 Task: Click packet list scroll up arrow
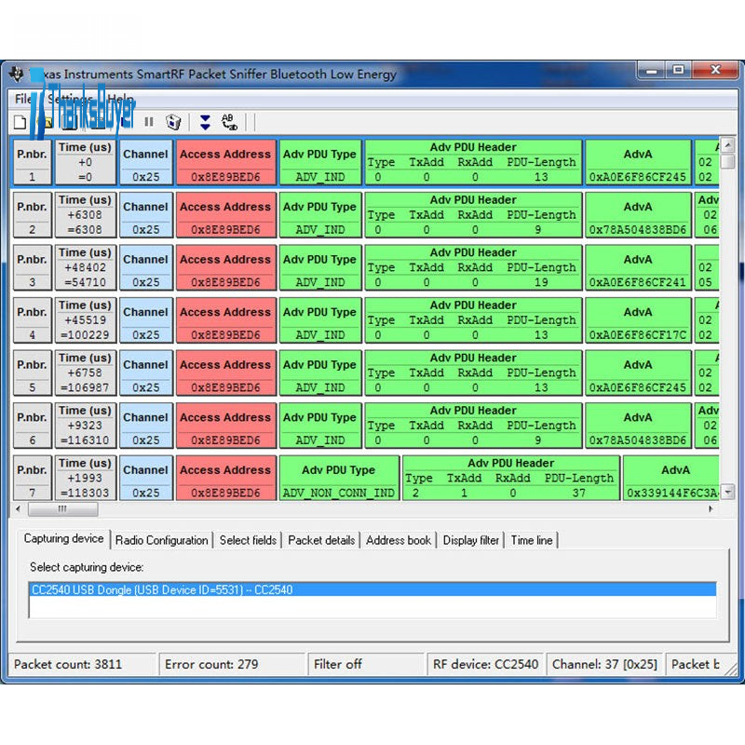(727, 144)
